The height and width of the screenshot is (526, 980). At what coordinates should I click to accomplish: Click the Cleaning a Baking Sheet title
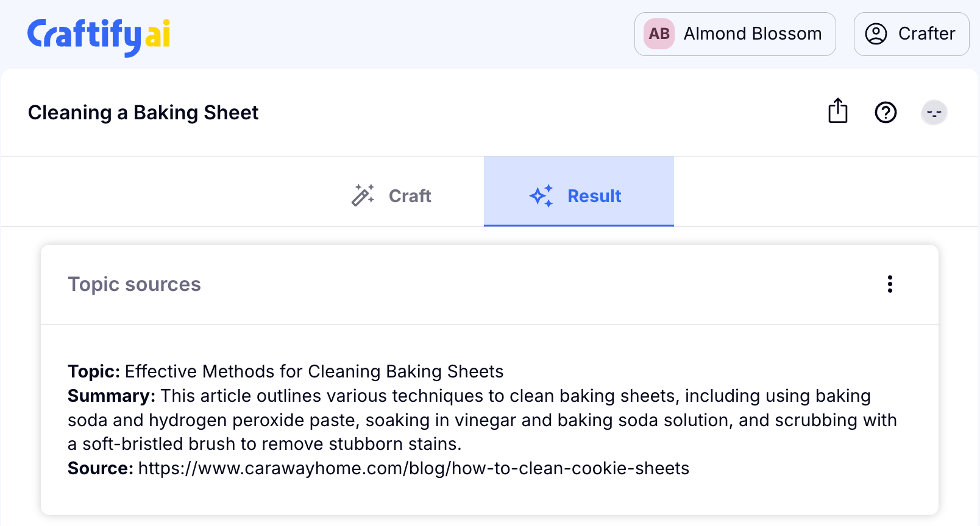(143, 113)
